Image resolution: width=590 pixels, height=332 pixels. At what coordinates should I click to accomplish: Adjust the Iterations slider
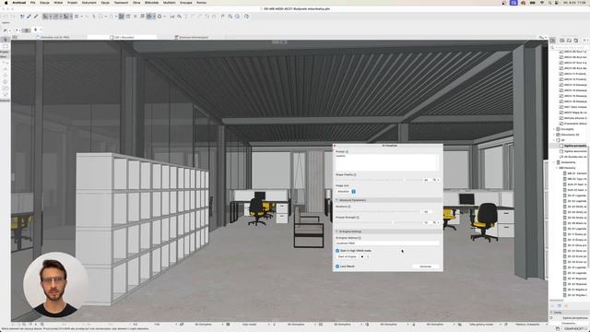tap(378, 211)
